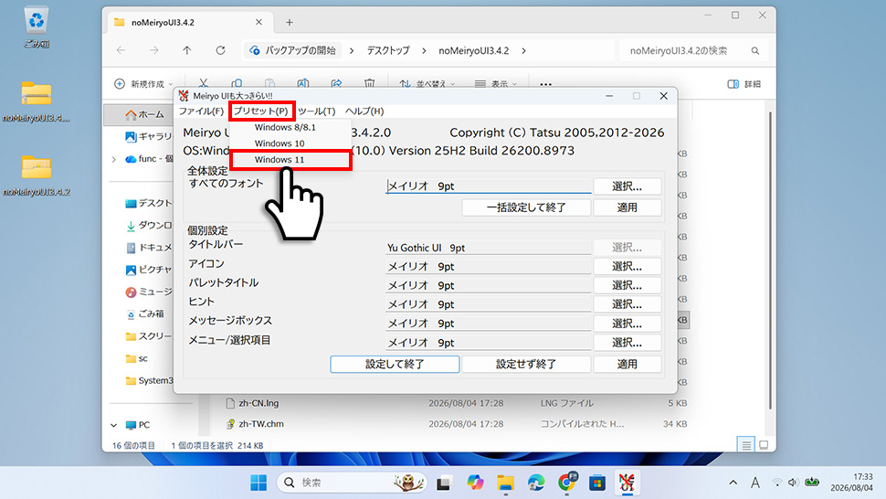Image resolution: width=886 pixels, height=499 pixels.
Task: Click バックアップの開始 in address bar
Action: tap(293, 50)
